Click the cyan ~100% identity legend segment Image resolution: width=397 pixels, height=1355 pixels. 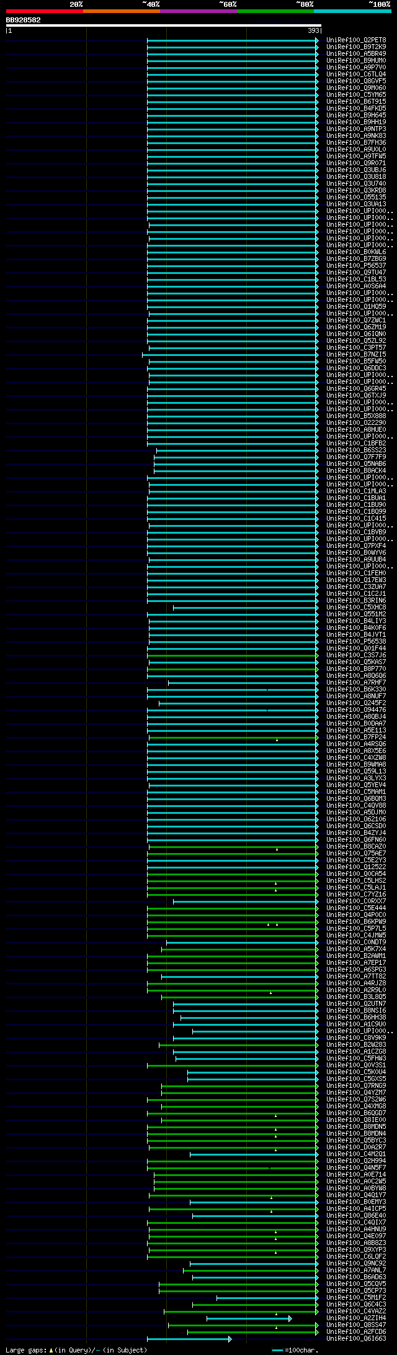tap(352, 11)
